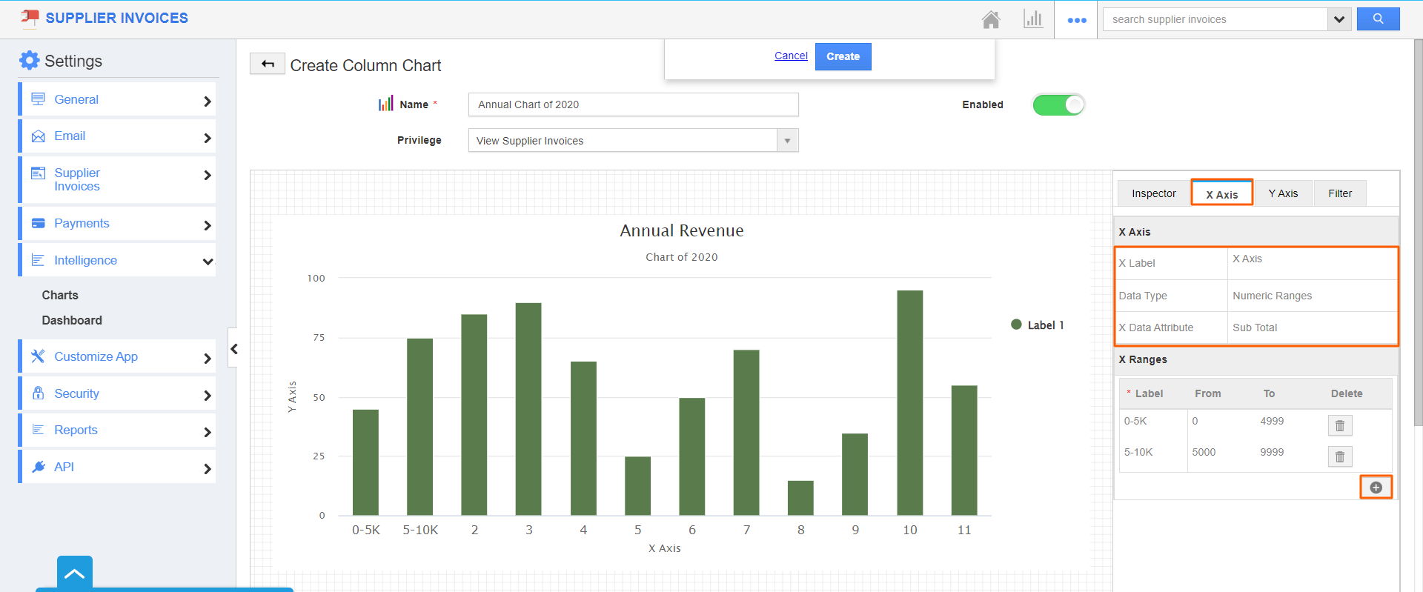Delete the 5-10K range row
Image resolution: width=1423 pixels, height=592 pixels.
pos(1340,456)
